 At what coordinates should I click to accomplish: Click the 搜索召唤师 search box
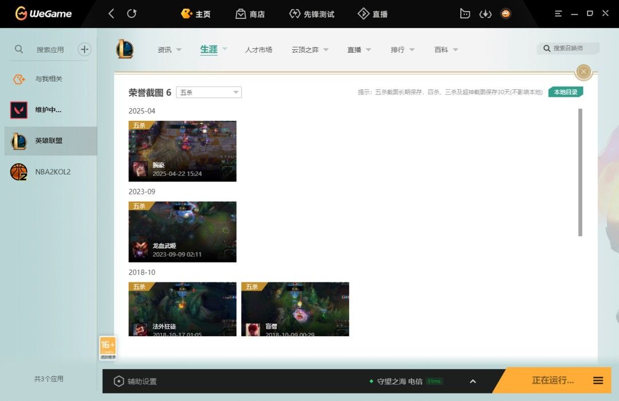568,48
